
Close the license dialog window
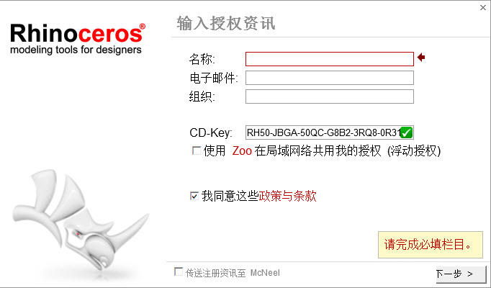pyautogui.click(x=483, y=7)
